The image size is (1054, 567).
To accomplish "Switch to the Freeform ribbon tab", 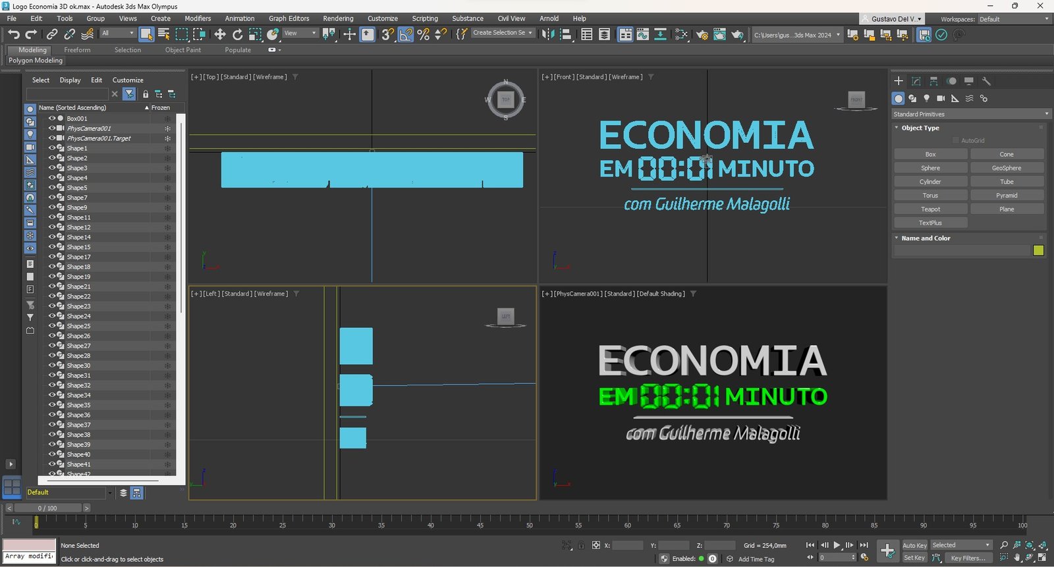I will pos(77,50).
